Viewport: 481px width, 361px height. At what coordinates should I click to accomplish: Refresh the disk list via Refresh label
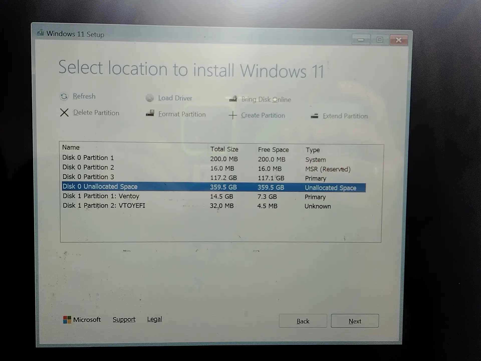(x=84, y=96)
